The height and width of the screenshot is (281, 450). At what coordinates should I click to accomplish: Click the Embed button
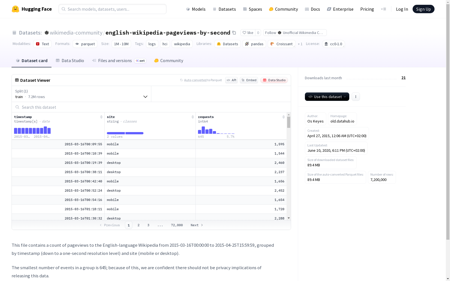pyautogui.click(x=249, y=80)
